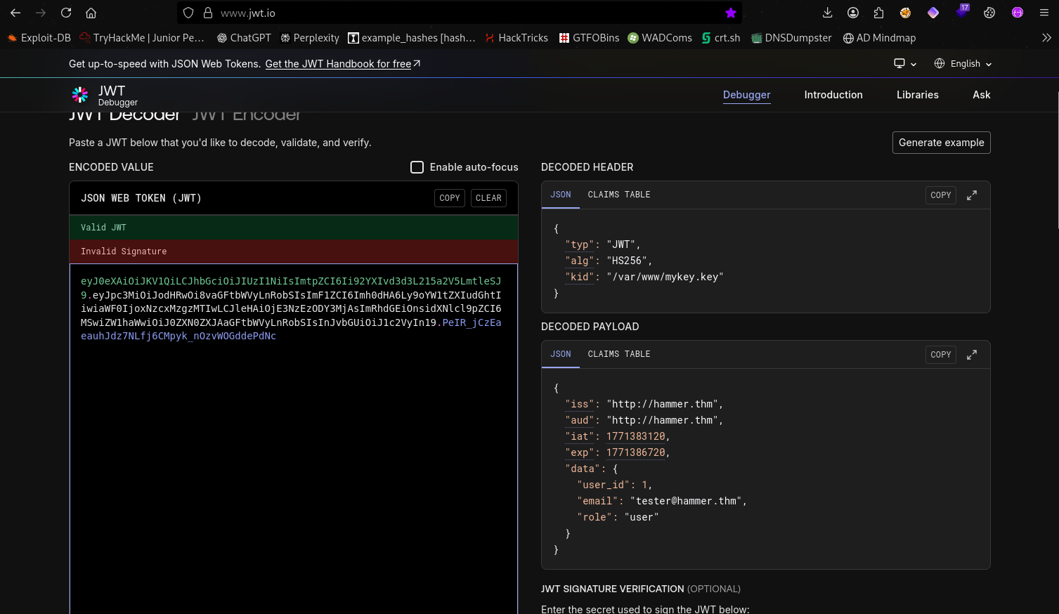Image resolution: width=1059 pixels, height=614 pixels.
Task: Click the browser reload icon
Action: click(x=66, y=13)
